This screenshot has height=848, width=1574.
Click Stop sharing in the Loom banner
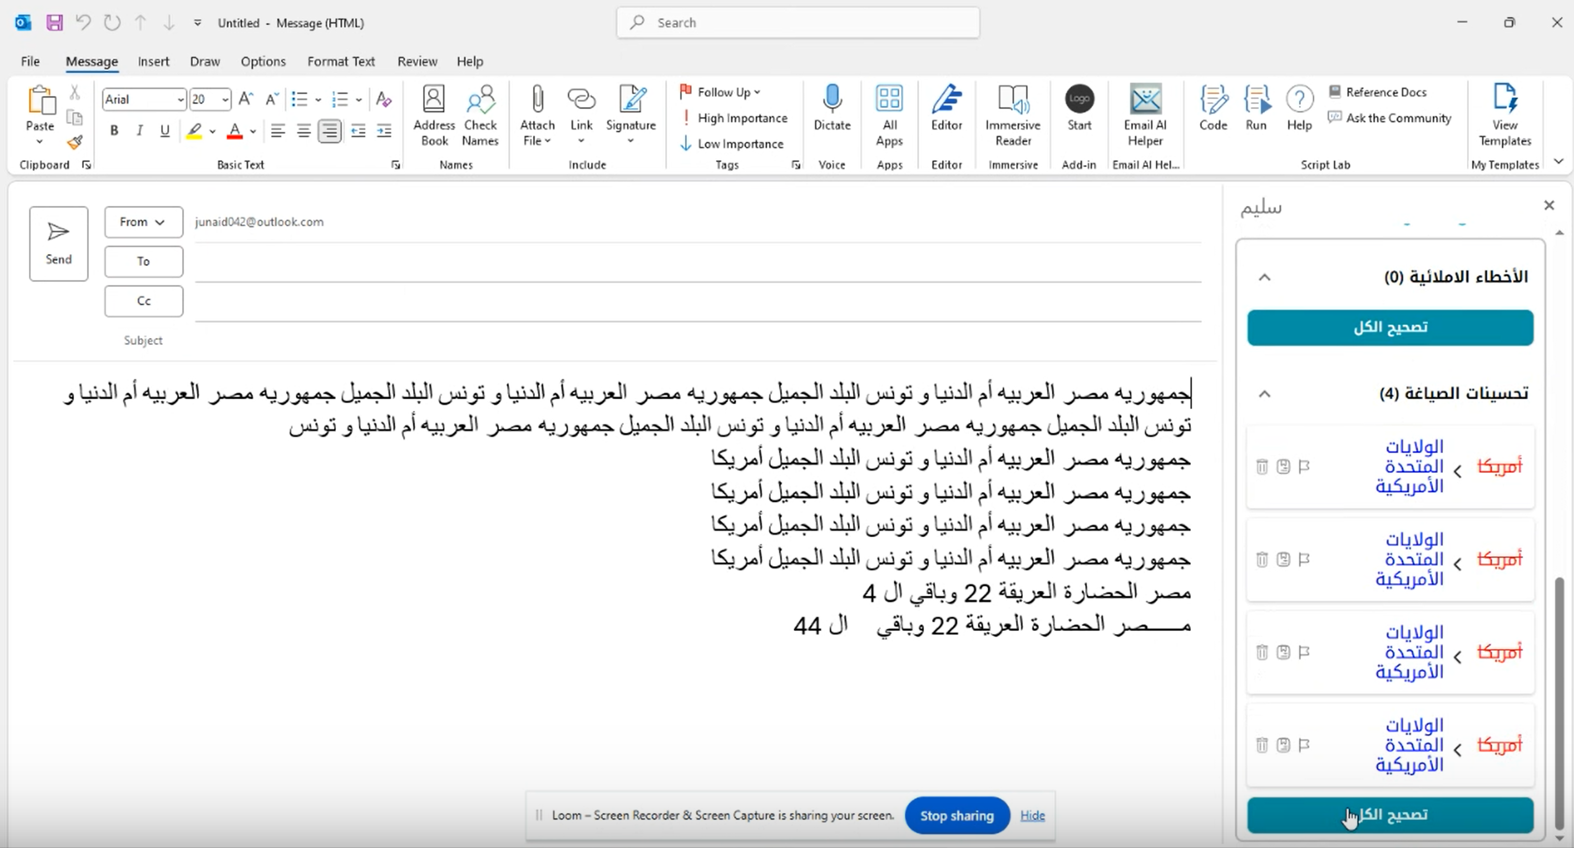tap(956, 815)
